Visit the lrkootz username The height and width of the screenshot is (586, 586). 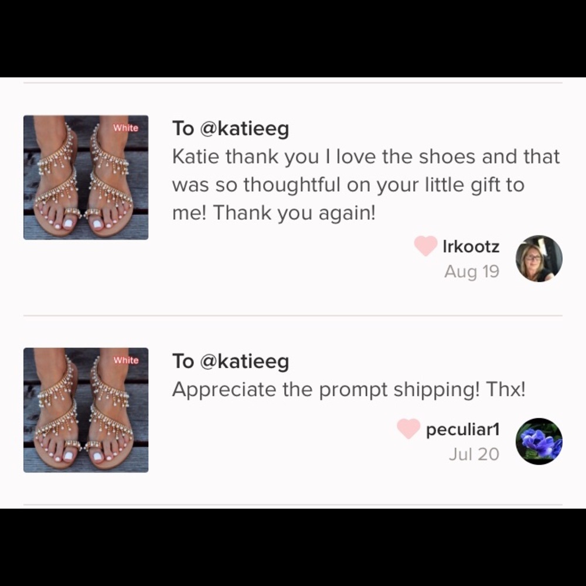tap(471, 246)
